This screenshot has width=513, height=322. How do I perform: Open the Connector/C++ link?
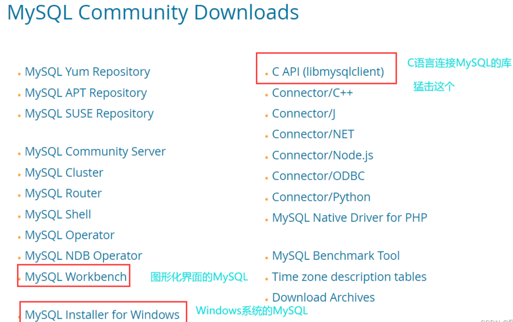pyautogui.click(x=312, y=93)
